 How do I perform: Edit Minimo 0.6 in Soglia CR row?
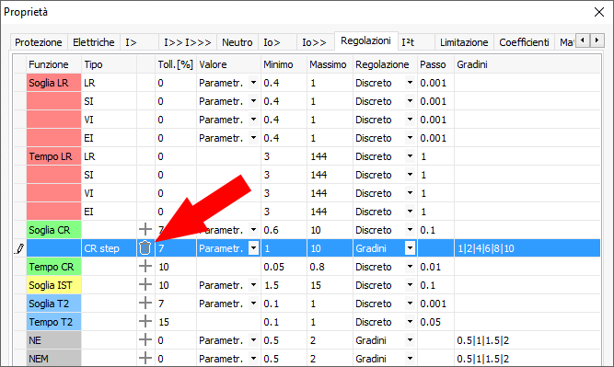284,230
